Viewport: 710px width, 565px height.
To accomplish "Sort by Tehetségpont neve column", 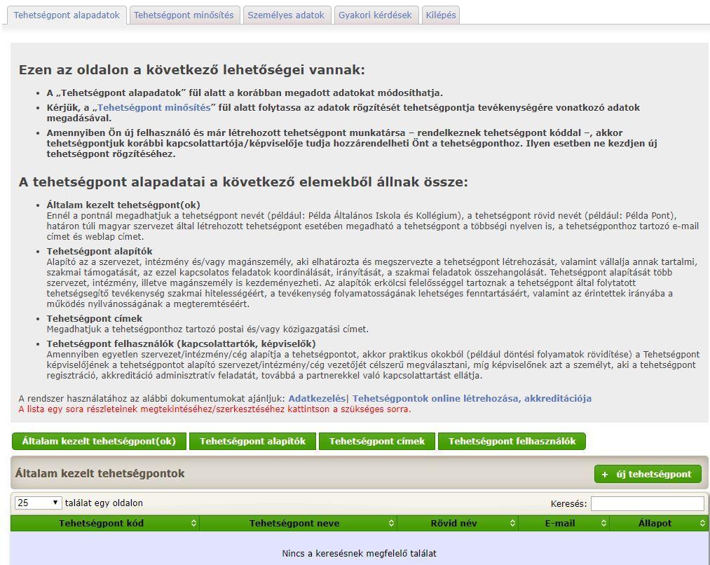I will [298, 524].
